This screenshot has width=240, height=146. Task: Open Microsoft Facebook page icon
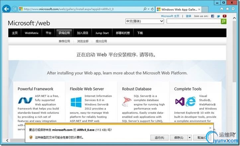(212, 16)
